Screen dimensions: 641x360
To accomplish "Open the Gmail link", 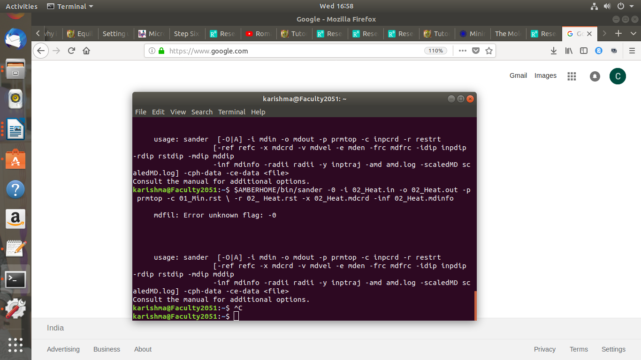I will pos(518,75).
